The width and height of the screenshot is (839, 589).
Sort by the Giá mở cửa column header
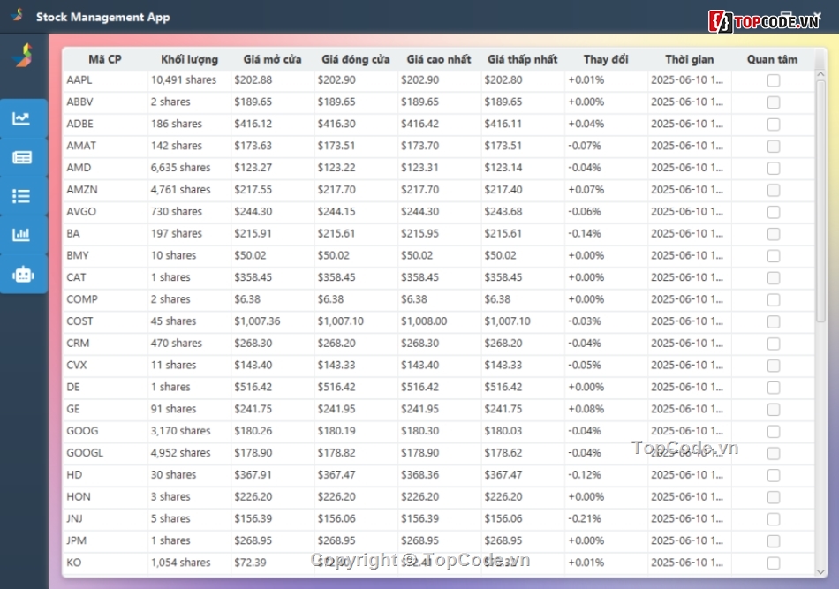272,59
